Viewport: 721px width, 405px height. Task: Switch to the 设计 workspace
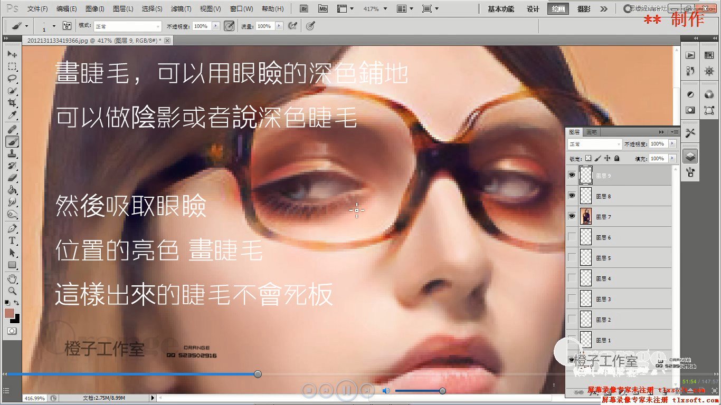(533, 9)
